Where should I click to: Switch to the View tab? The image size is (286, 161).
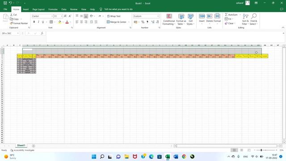84,9
